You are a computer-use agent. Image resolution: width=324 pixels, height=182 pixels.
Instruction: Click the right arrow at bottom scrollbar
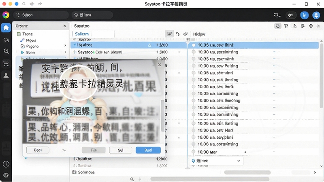pos(315,172)
